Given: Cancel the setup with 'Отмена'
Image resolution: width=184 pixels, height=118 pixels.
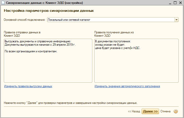Looking at the screenshot, I should [165, 111].
